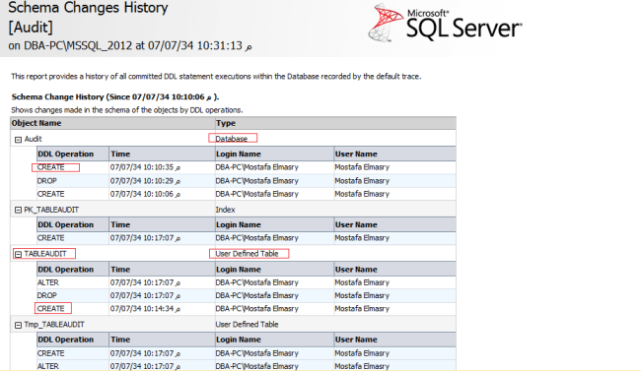Click DROP operation under TABLEAUDIT

tap(47, 295)
